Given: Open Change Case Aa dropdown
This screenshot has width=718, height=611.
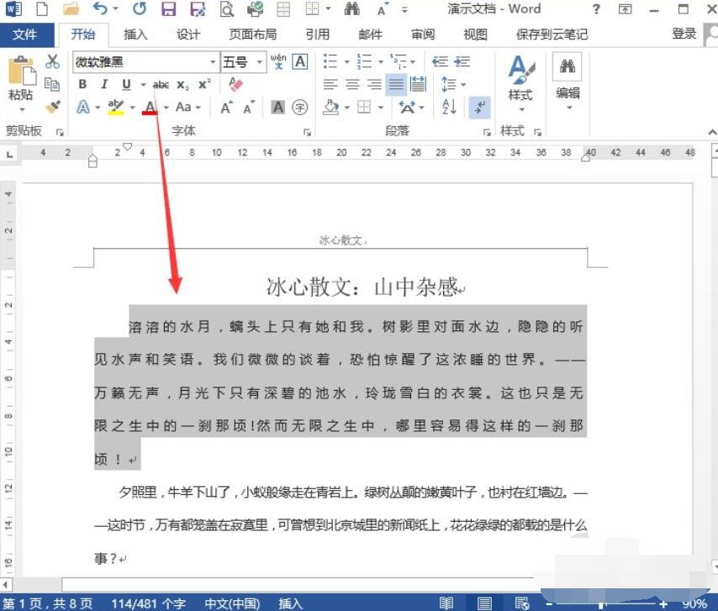Looking at the screenshot, I should click(x=187, y=108).
